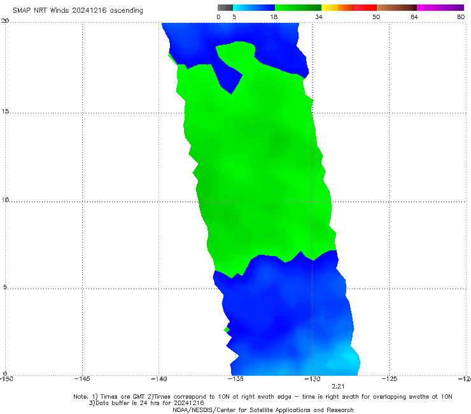This screenshot has height=414, width=471.
Task: Click the "80" color bar scale label
Action: (461, 17)
